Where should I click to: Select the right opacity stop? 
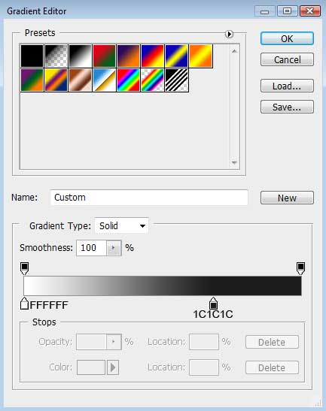[300, 268]
